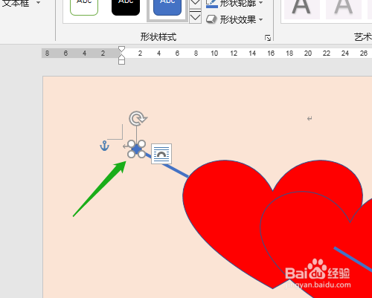The width and height of the screenshot is (372, 298).
Task: Open the 文本框 text box dropdown
Action: click(38, 3)
